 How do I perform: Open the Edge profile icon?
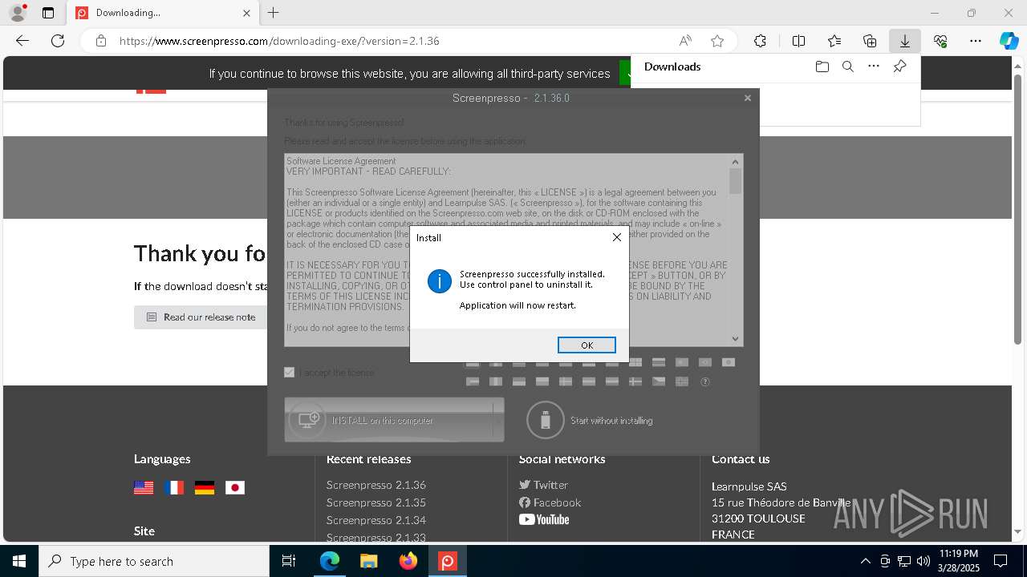pyautogui.click(x=18, y=13)
